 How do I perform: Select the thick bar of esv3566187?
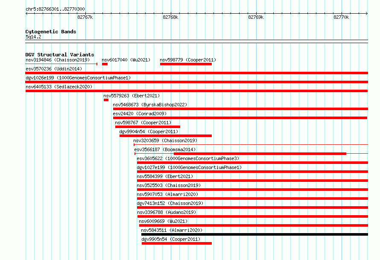click(x=260, y=154)
